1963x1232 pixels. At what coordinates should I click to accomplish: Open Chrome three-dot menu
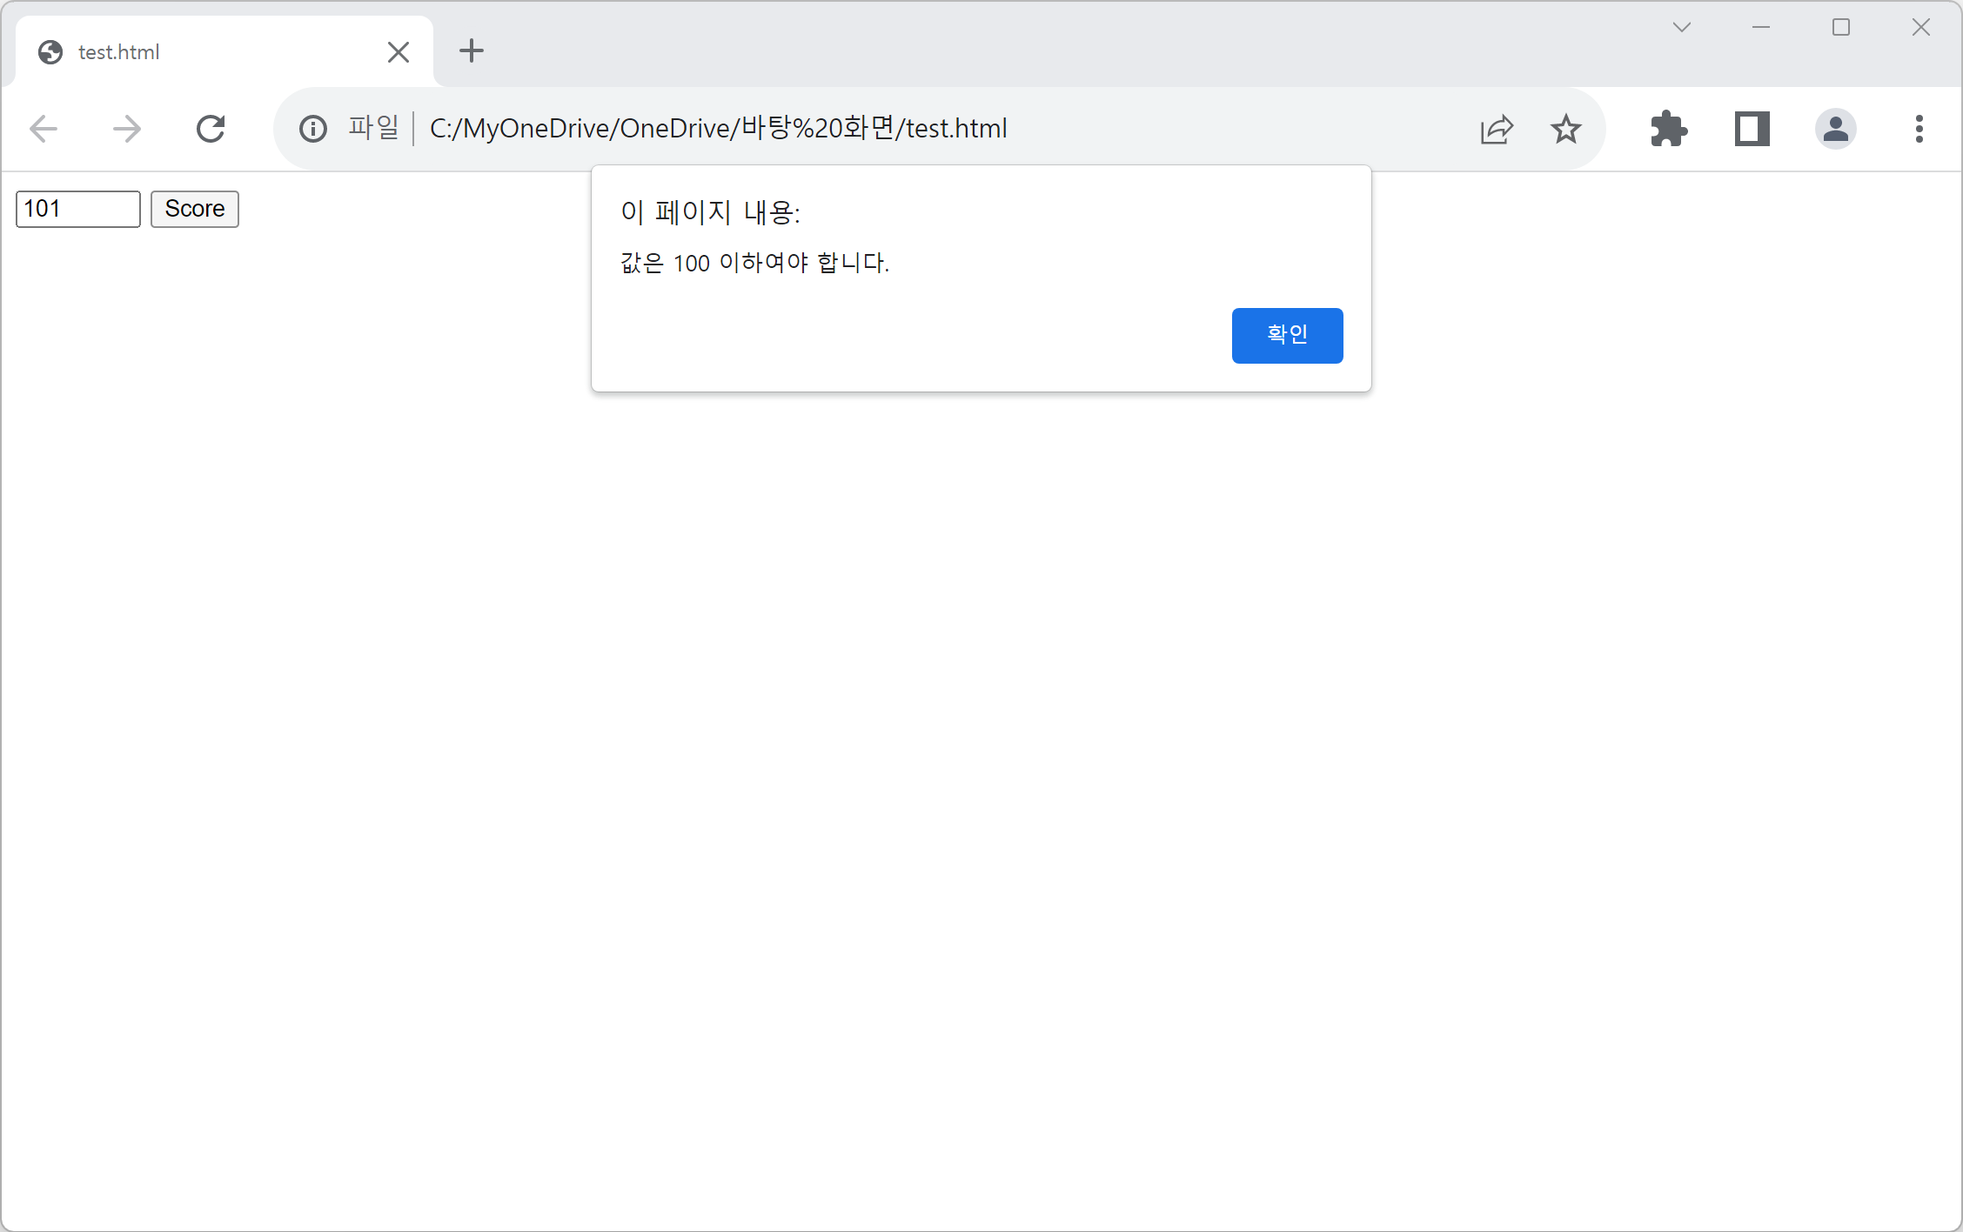(x=1919, y=129)
